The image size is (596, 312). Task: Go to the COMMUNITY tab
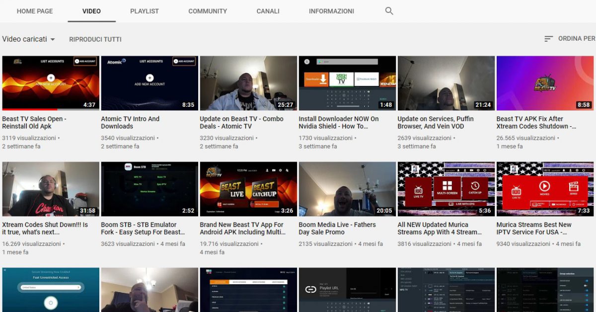click(x=208, y=11)
